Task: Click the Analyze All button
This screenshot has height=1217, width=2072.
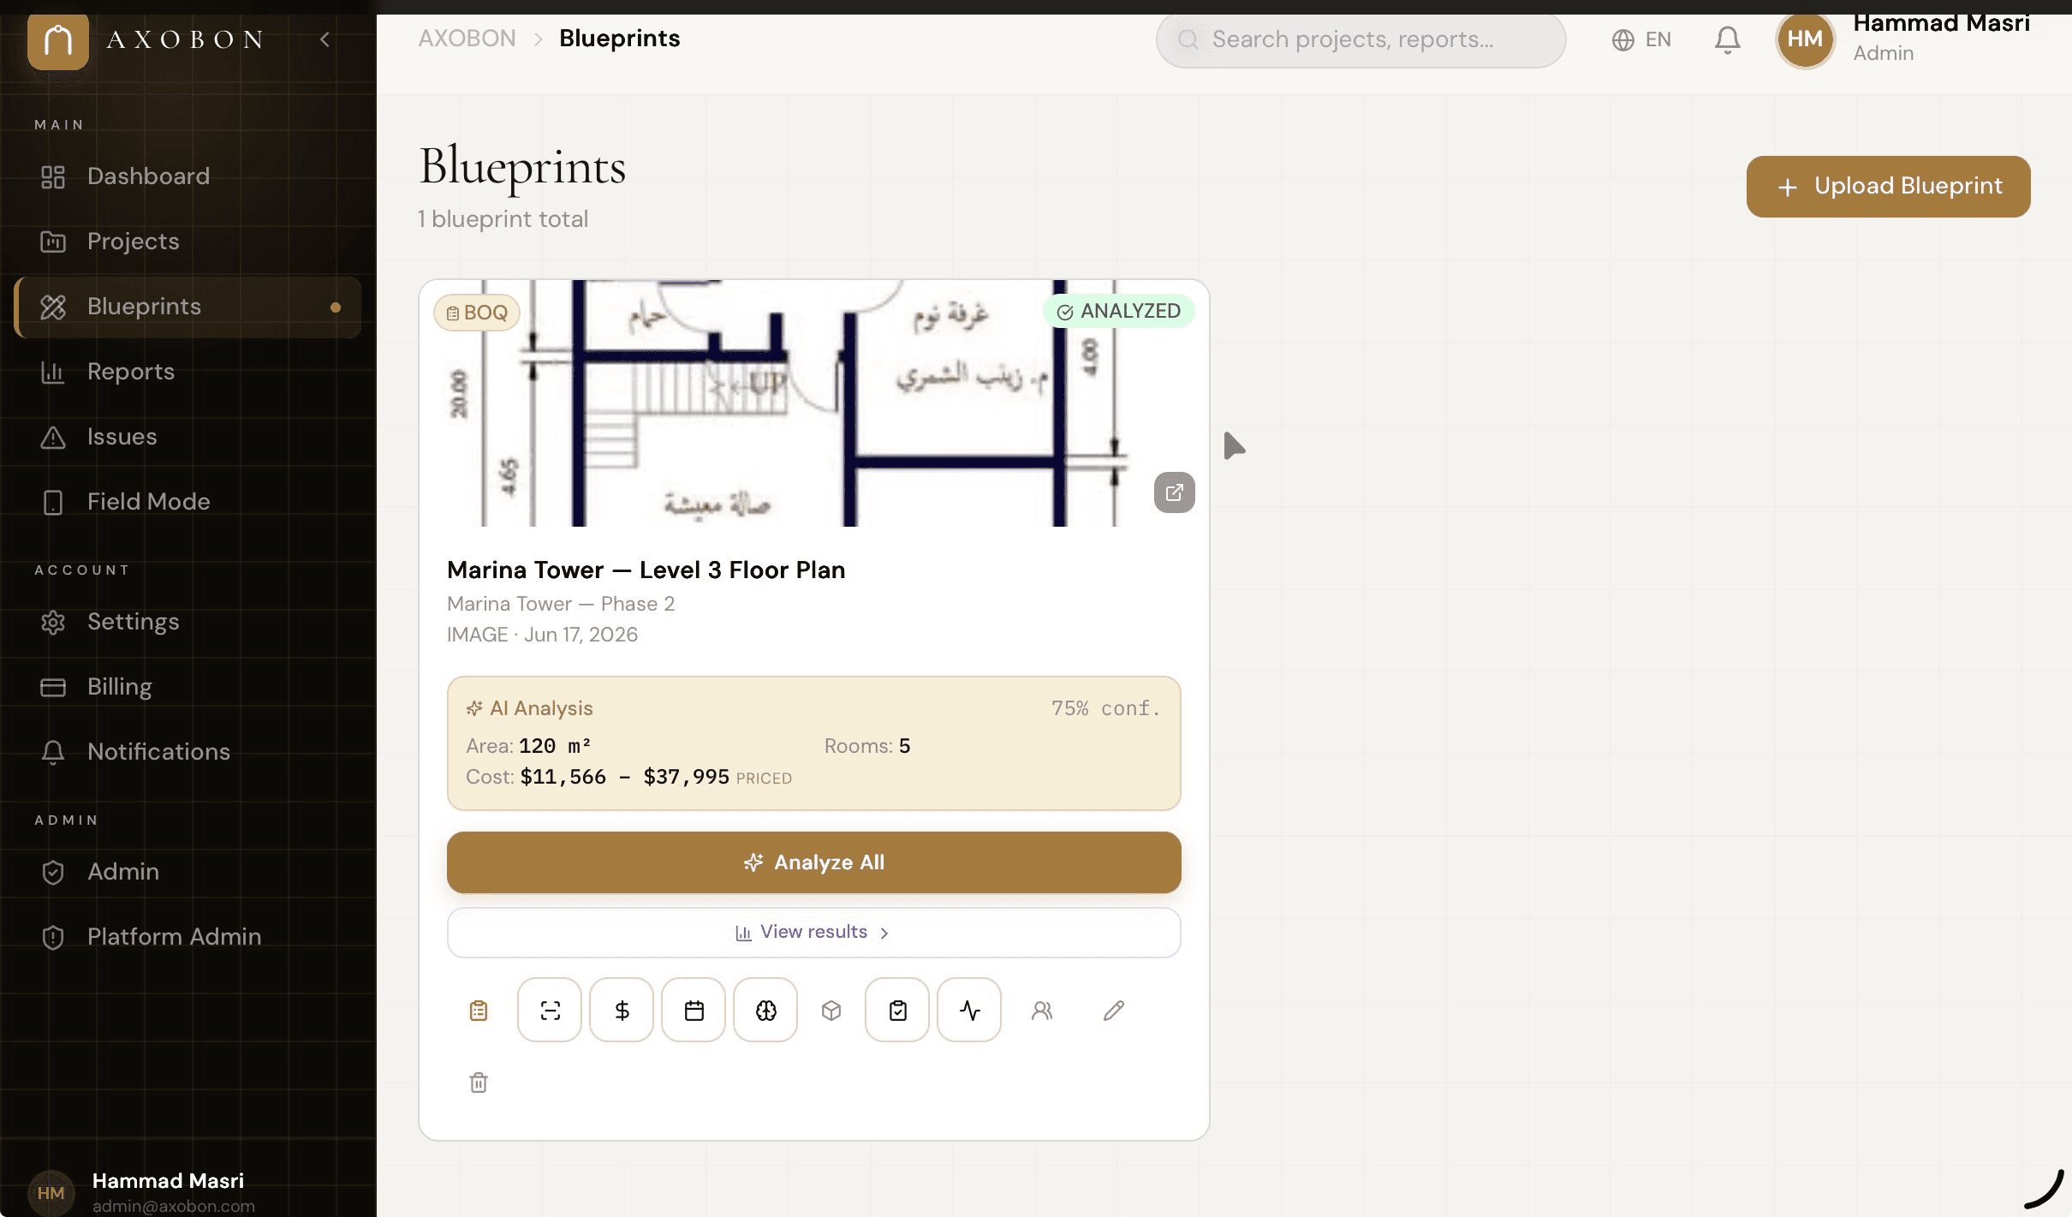Action: coord(813,862)
